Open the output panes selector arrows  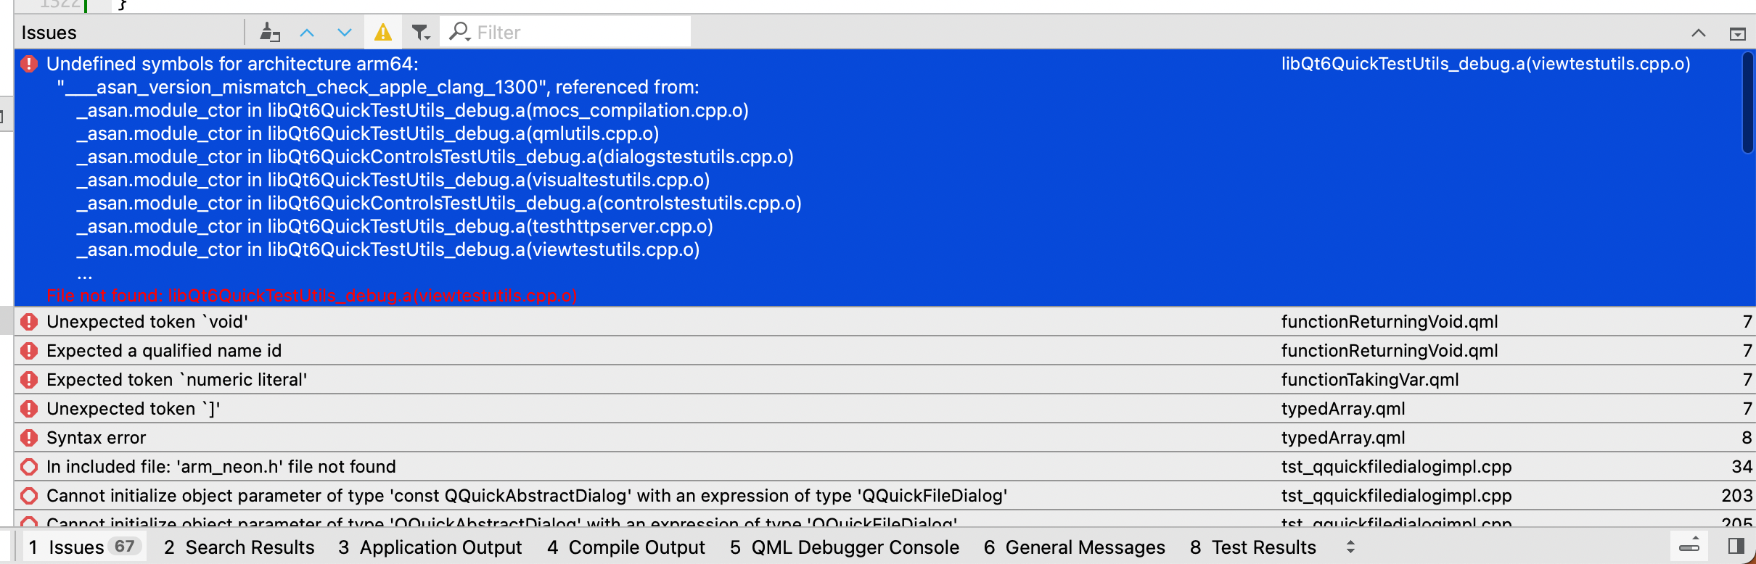pos(1350,547)
